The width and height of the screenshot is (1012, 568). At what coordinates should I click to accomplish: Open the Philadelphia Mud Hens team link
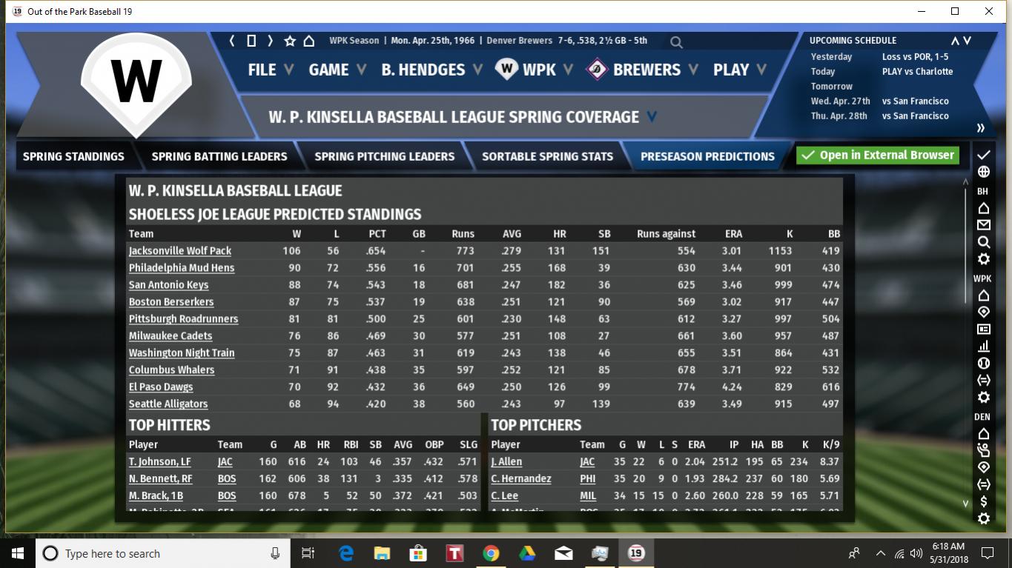pyautogui.click(x=182, y=268)
